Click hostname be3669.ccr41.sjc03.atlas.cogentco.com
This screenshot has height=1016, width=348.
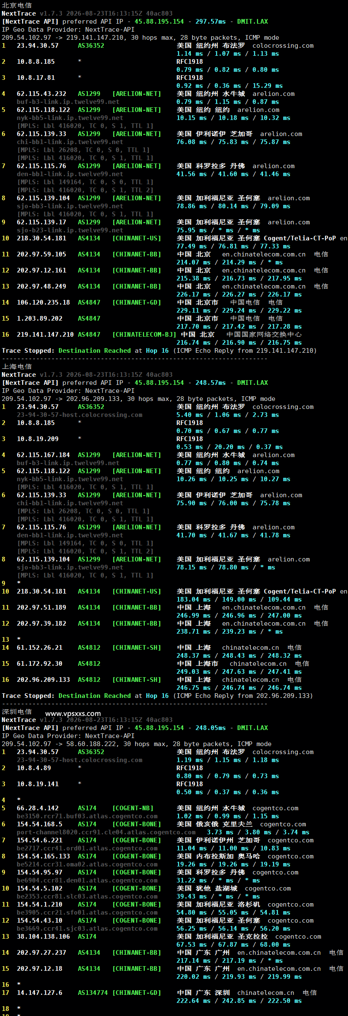point(87,929)
